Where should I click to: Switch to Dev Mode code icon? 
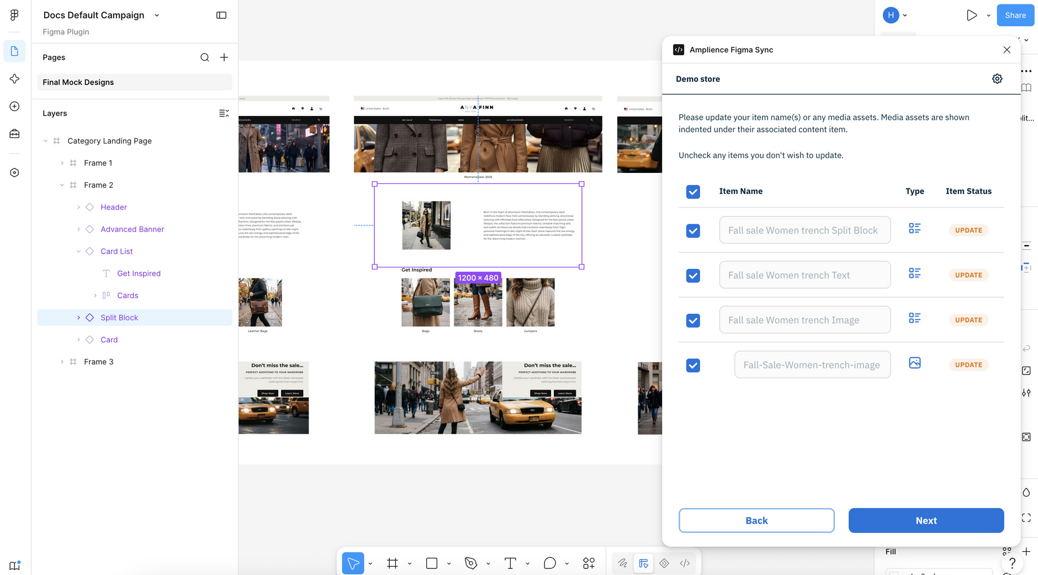(685, 563)
